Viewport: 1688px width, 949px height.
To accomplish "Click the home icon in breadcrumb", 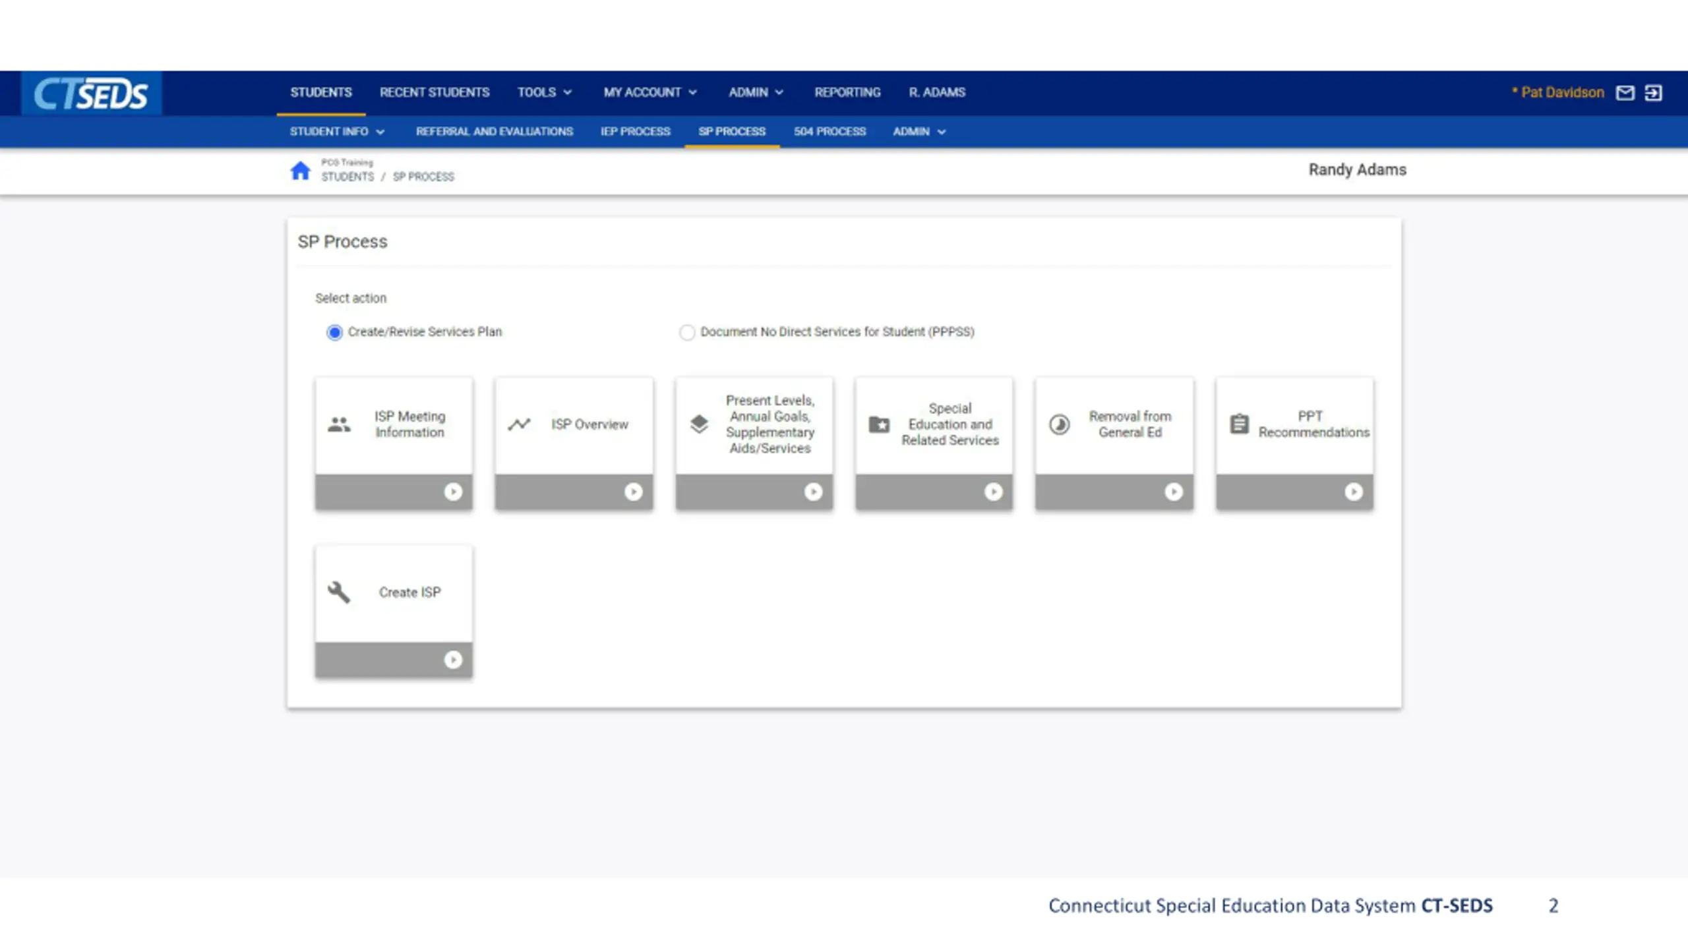I will click(x=300, y=171).
